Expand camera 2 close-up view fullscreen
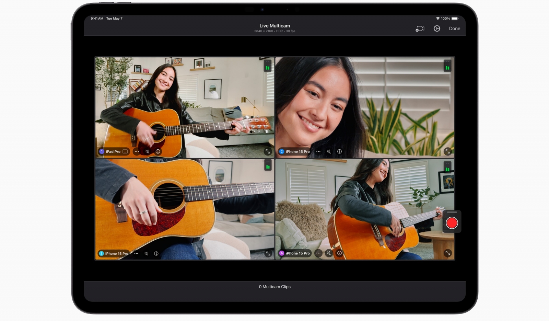 click(447, 151)
